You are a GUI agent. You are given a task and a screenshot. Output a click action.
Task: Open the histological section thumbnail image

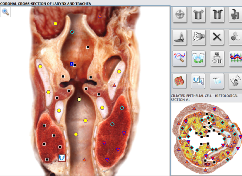click(206, 139)
